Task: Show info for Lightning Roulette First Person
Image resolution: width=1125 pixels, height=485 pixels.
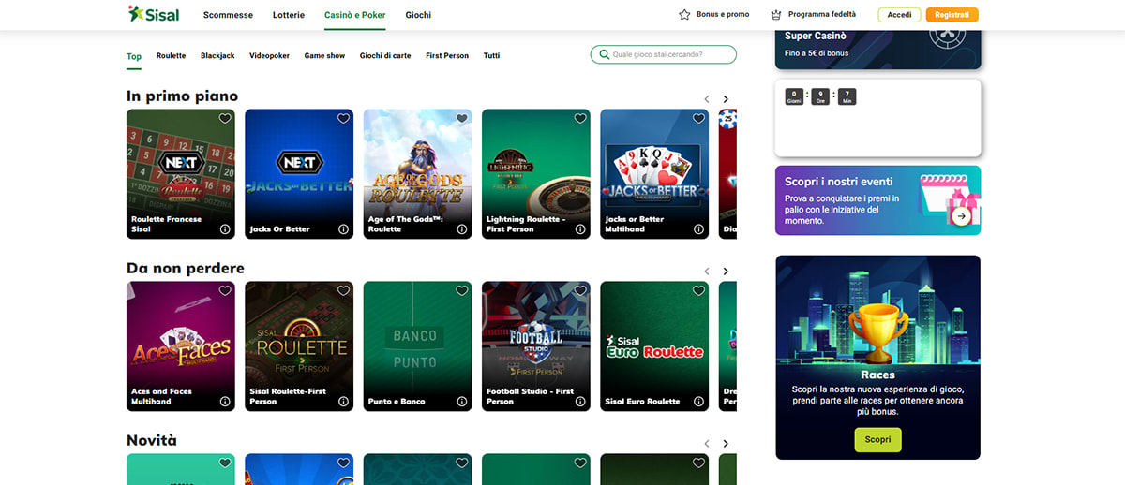Action: 580,228
